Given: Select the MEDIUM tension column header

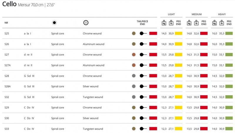Looking at the screenshot, I should pos(197,14).
